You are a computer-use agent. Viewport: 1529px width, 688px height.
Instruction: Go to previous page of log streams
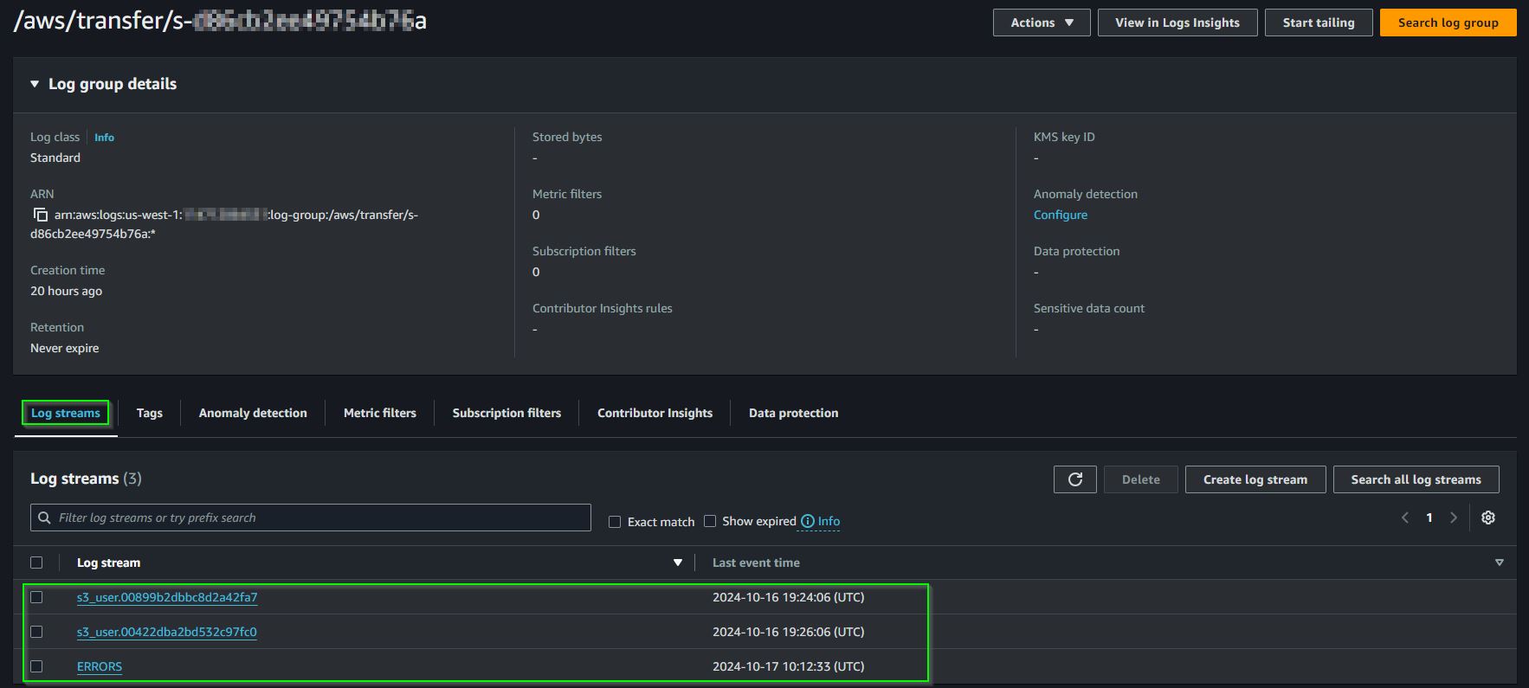pyautogui.click(x=1405, y=518)
